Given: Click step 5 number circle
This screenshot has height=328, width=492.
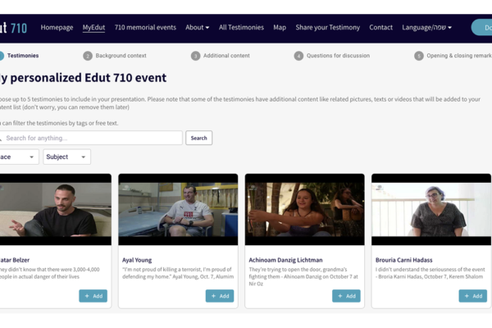Looking at the screenshot, I should tap(418, 56).
